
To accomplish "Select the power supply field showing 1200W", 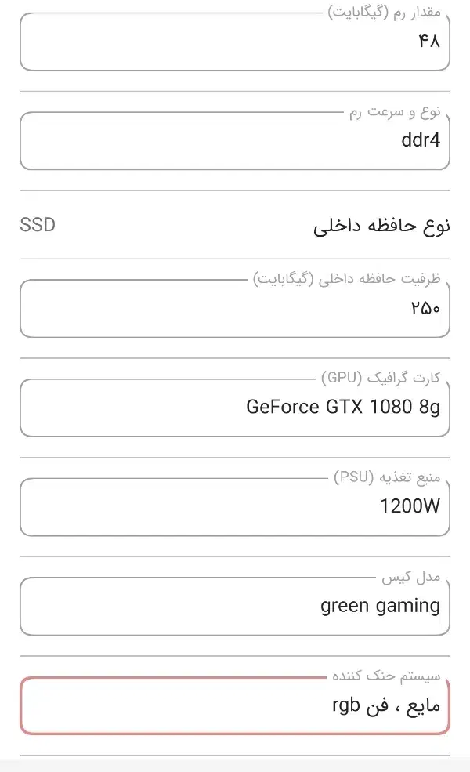I will (235, 506).
